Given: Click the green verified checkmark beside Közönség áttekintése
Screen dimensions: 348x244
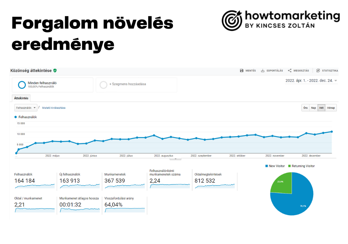Looking at the screenshot, I should [x=55, y=70].
